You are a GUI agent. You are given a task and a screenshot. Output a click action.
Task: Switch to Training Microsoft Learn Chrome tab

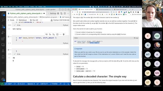point(122,9)
